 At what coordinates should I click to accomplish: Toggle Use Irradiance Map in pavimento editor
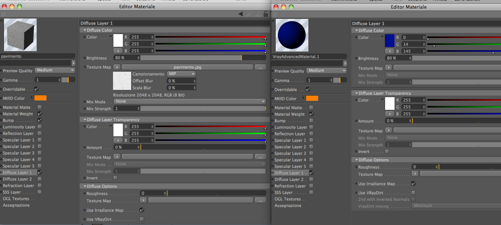pyautogui.click(x=142, y=210)
